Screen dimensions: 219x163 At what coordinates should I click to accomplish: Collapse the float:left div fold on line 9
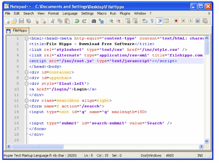click(x=26, y=84)
